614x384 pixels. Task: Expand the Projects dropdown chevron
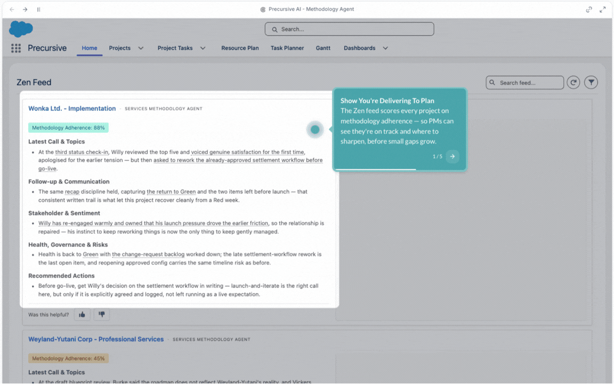(x=141, y=48)
